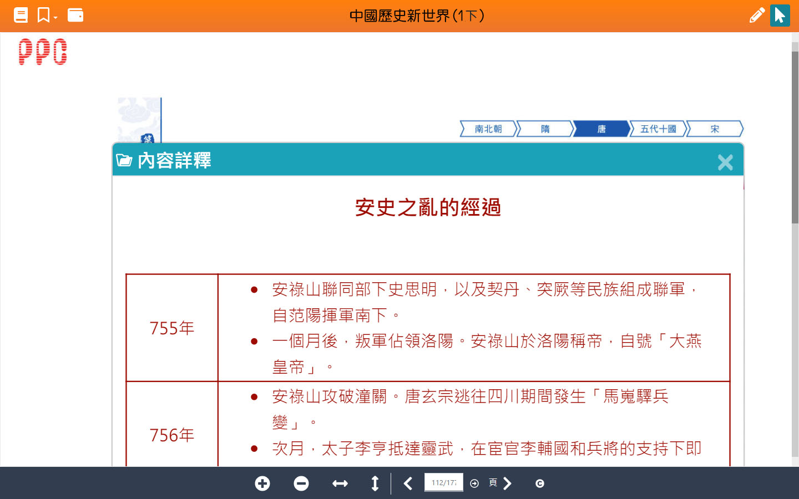
Task: Go to the previous page
Action: point(408,483)
